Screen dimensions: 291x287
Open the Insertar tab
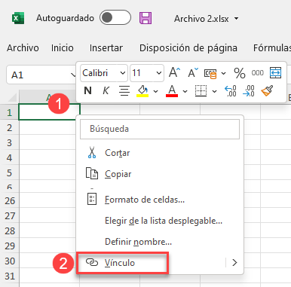coord(106,48)
